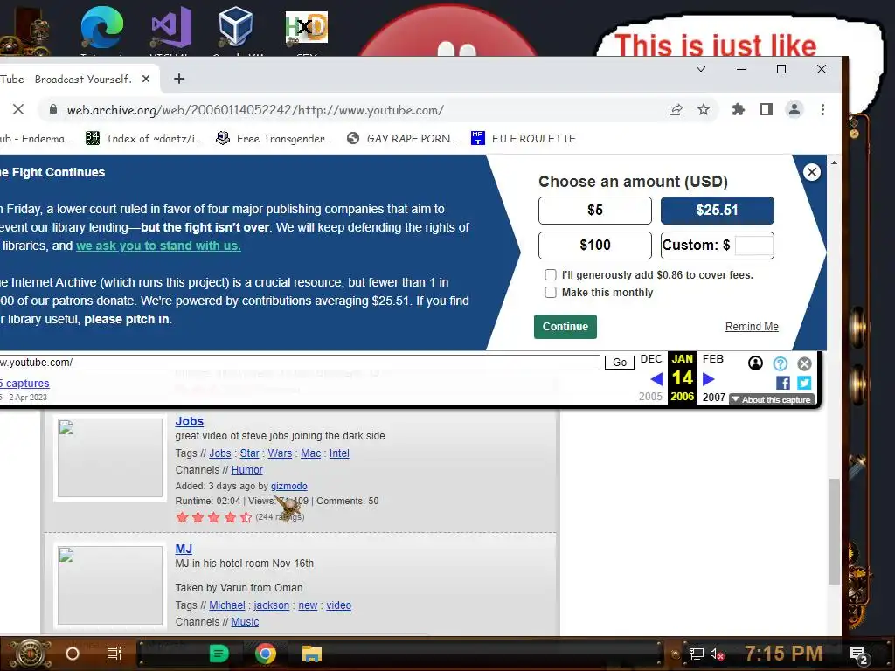Click the Remind Me link
This screenshot has width=895, height=671.
pyautogui.click(x=751, y=327)
